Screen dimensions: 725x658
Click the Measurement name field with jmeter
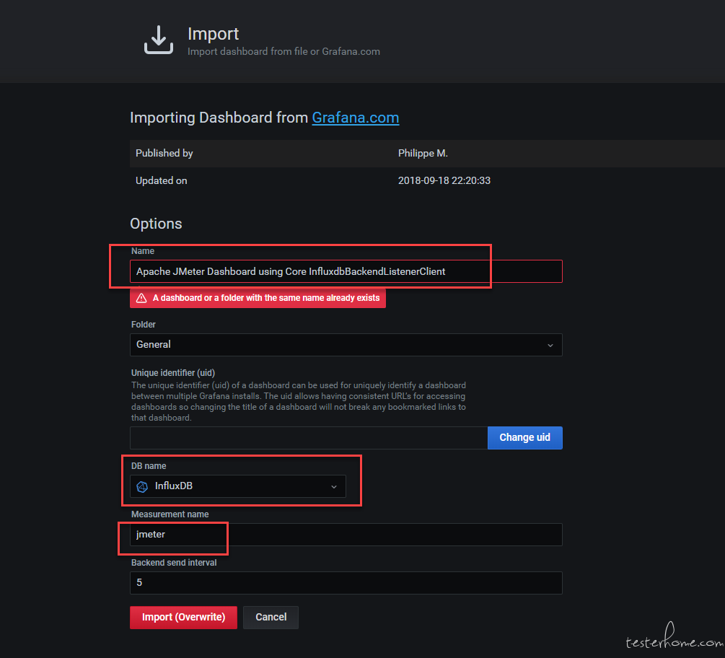pyautogui.click(x=346, y=535)
